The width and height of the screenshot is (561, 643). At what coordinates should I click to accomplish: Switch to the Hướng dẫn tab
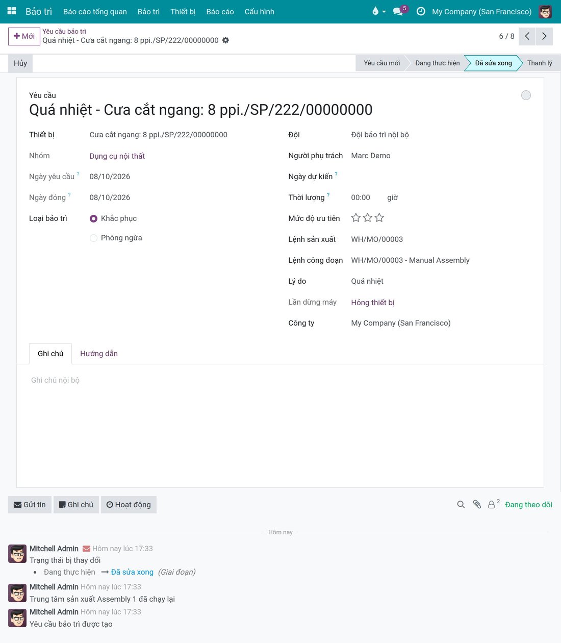coord(99,354)
